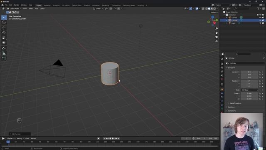Image resolution: width=266 pixels, height=150 pixels.
Task: Switch to the Sculpting workspace tab
Action: pyautogui.click(x=56, y=5)
